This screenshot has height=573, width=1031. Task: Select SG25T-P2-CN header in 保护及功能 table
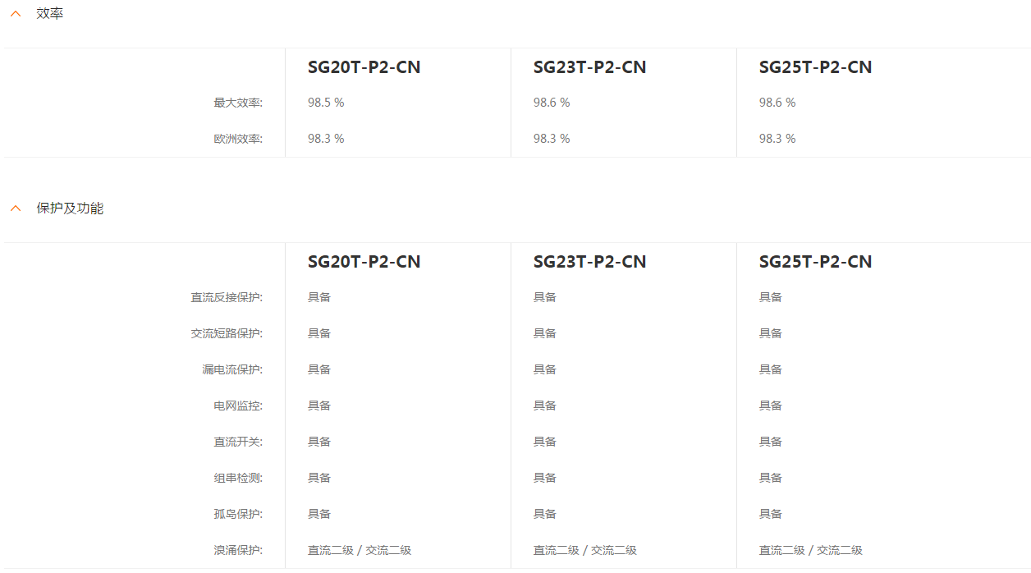click(x=816, y=262)
